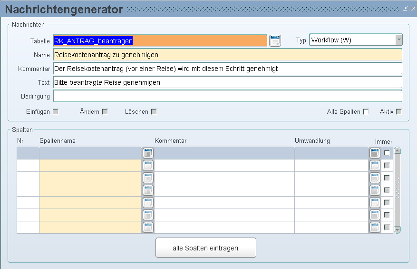417x269 pixels.
Task: Click last row Spaltenname lookup icon
Action: (x=148, y=227)
